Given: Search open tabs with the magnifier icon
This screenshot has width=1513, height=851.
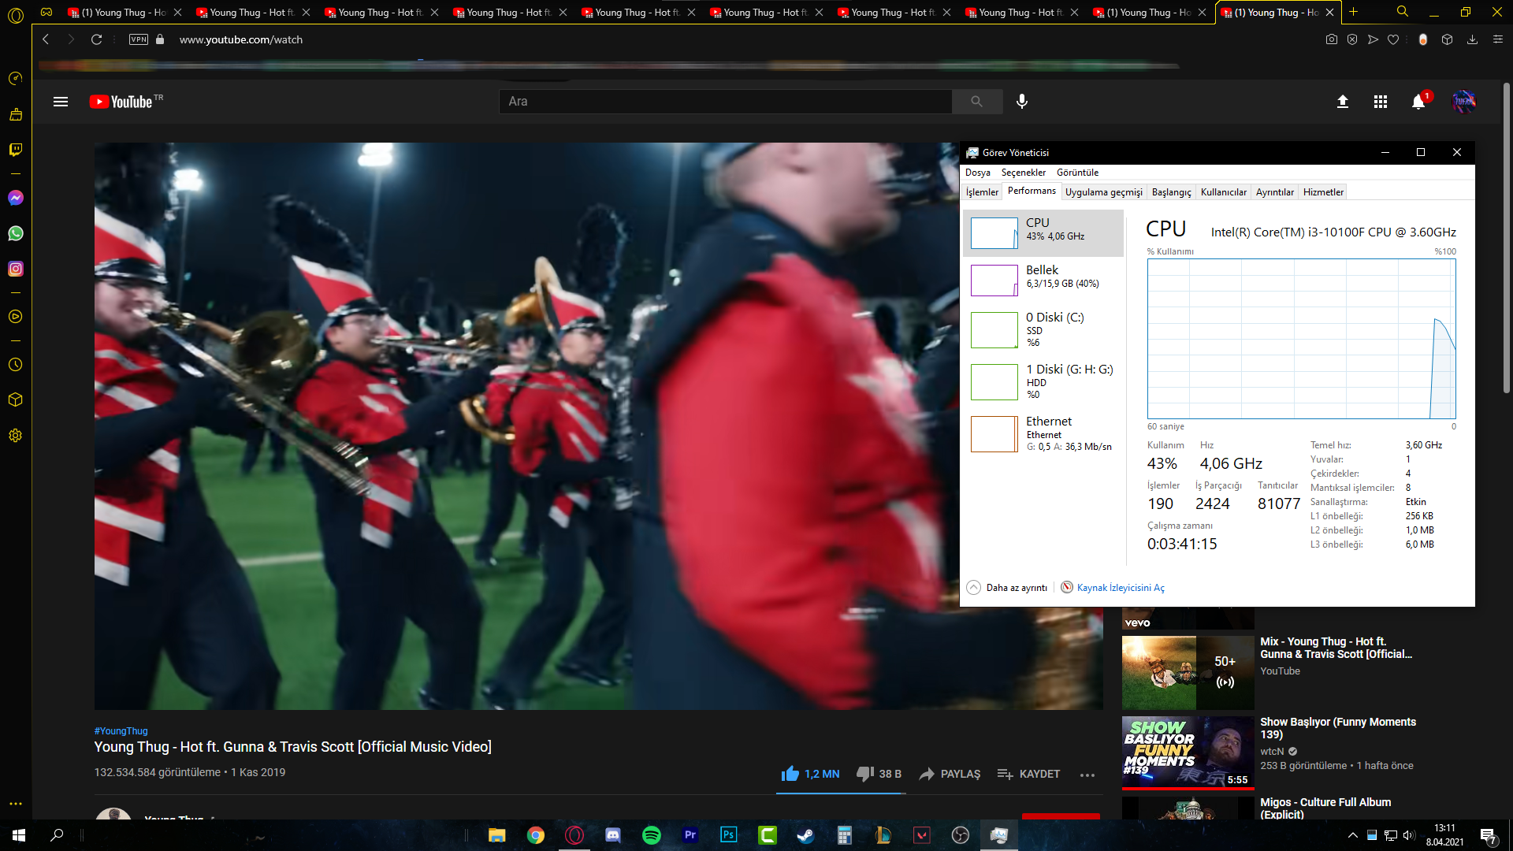Looking at the screenshot, I should (1403, 12).
